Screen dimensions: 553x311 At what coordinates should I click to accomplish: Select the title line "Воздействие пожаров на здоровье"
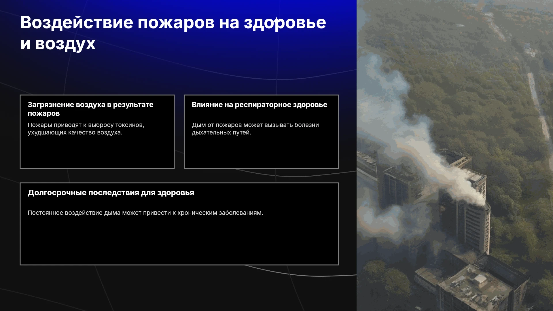pyautogui.click(x=173, y=22)
